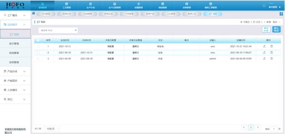The width and height of the screenshot is (285, 134).
Task: Open the account management dropdown arrow
Action: [x=280, y=7]
